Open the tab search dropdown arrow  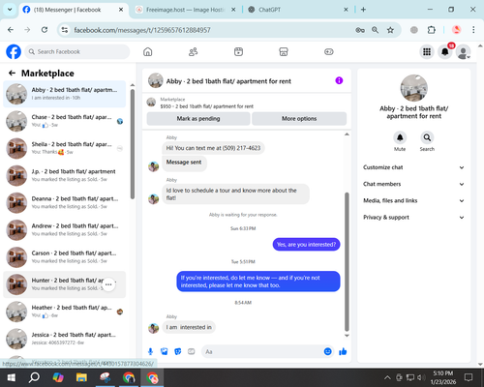click(10, 10)
